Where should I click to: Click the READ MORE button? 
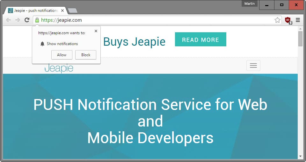[x=200, y=39]
